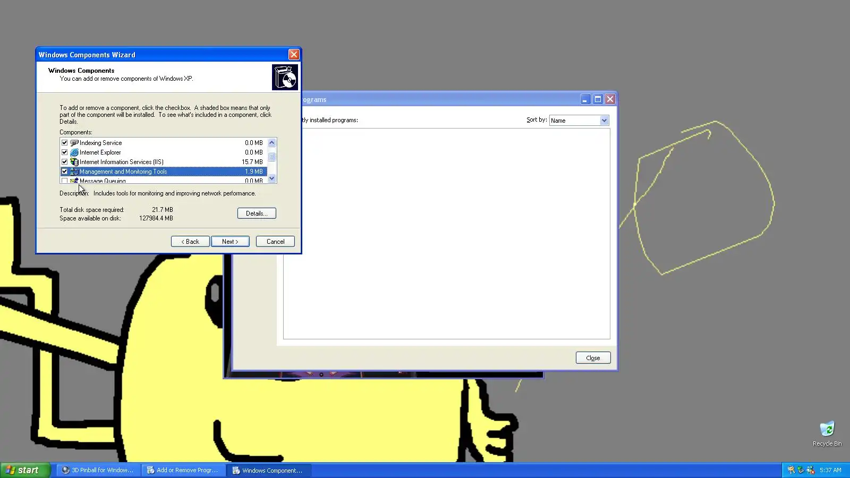Toggle the Management and Monitoring Tools checkbox
Screen dimensions: 850x478
coord(65,172)
